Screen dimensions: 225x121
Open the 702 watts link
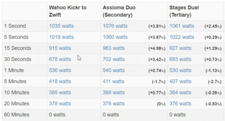(x=114, y=59)
